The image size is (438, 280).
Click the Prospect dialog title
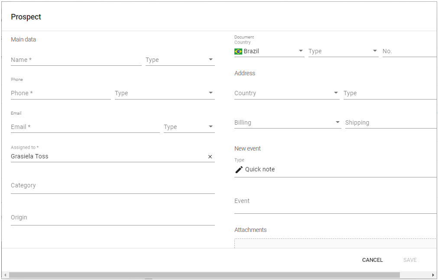pyautogui.click(x=26, y=17)
